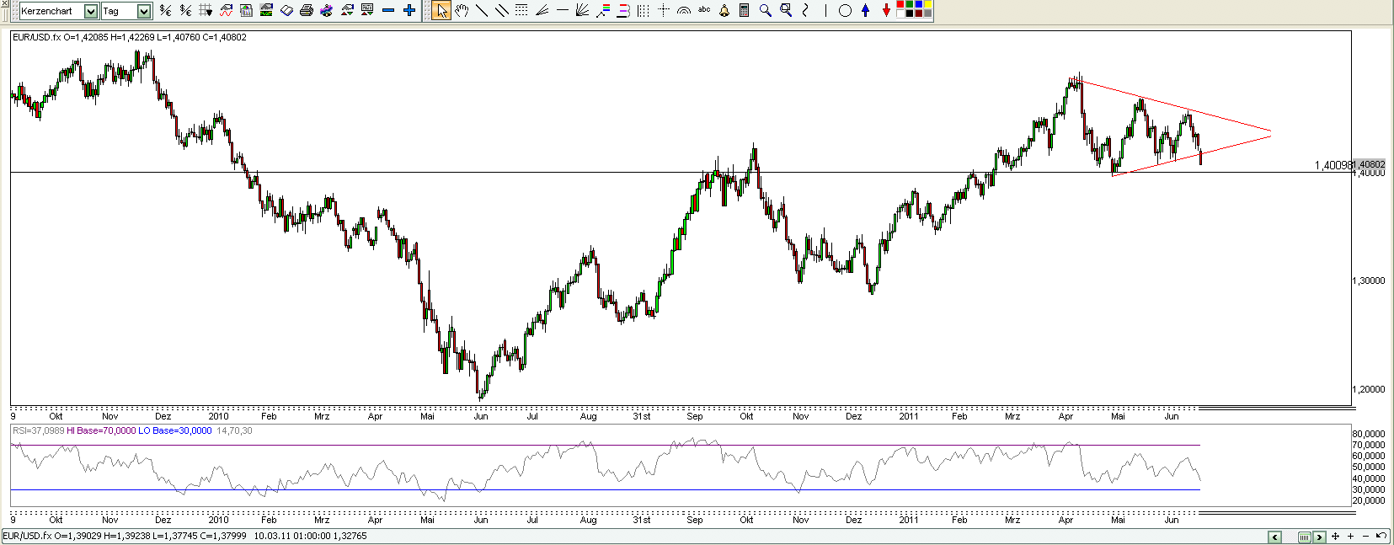Click the alarm bell icon
The image size is (1394, 545).
click(x=724, y=11)
